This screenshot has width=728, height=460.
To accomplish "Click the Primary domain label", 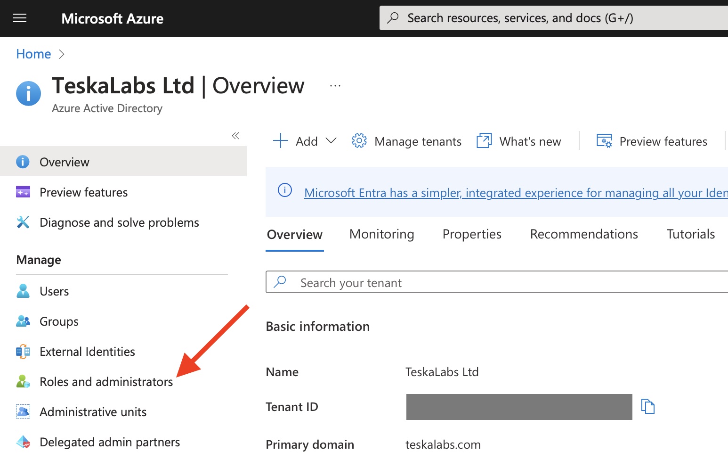I will pyautogui.click(x=310, y=444).
